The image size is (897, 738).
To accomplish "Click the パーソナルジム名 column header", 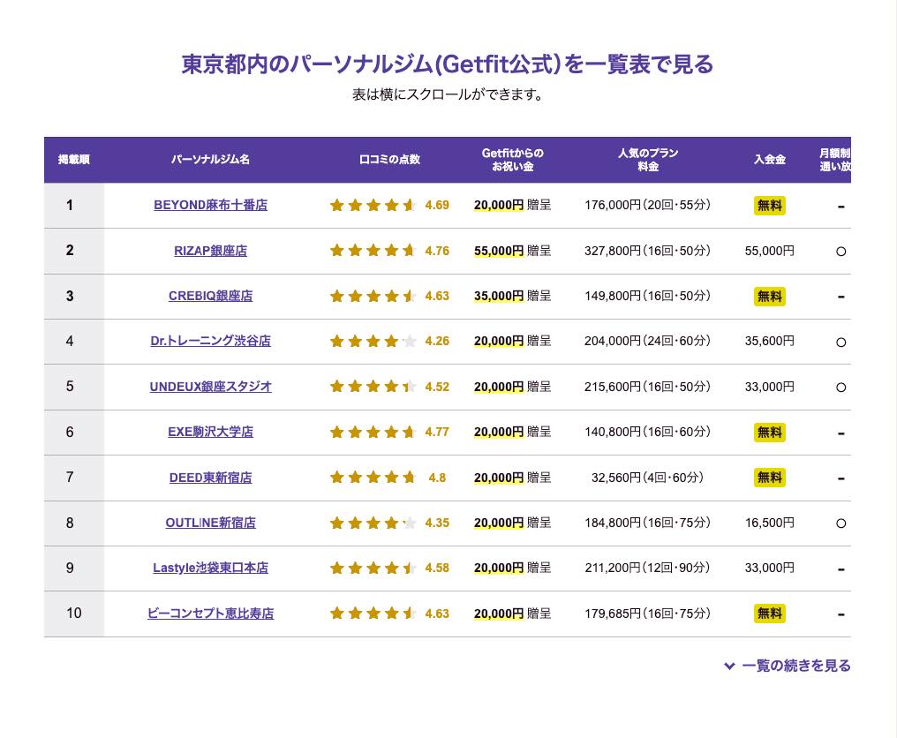I will pos(210,160).
